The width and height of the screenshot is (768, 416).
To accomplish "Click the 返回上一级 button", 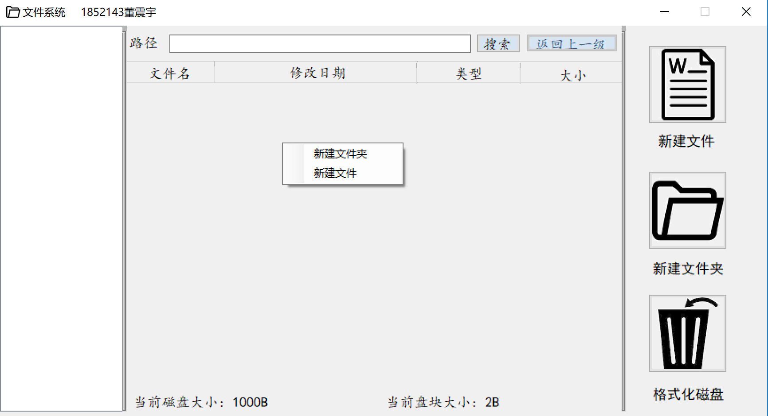I will click(571, 43).
